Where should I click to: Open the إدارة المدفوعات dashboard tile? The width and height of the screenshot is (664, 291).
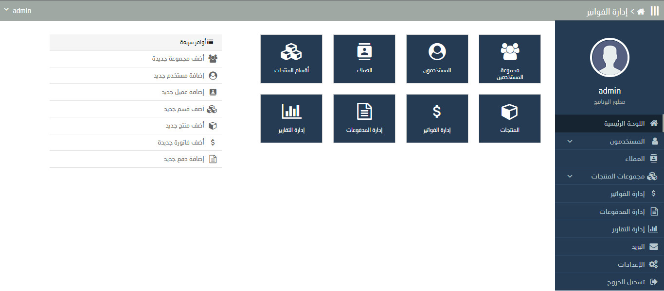[x=364, y=118]
